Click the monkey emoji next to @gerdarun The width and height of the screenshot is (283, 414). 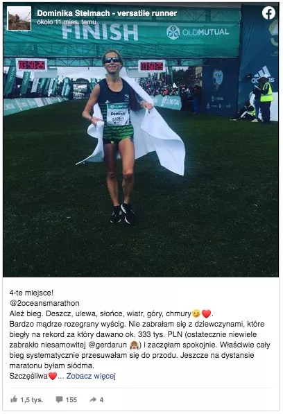click(135, 345)
